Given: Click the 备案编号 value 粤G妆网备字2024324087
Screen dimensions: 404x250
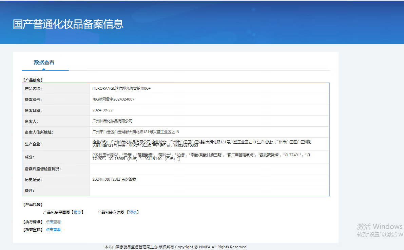Looking at the screenshot, I should [x=113, y=100].
